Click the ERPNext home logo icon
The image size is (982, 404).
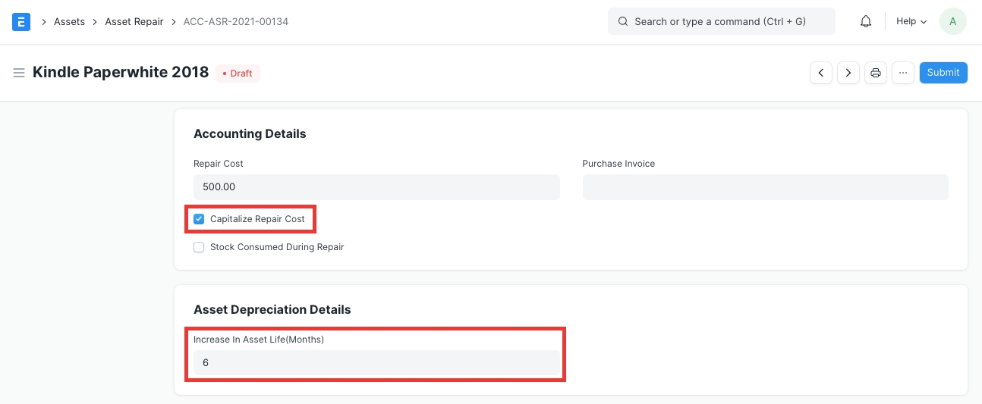point(21,21)
